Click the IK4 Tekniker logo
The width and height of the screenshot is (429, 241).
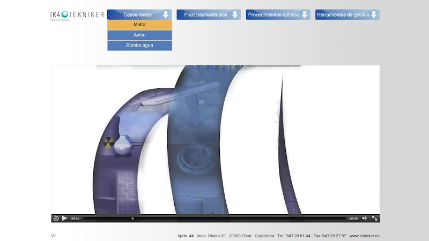(77, 16)
